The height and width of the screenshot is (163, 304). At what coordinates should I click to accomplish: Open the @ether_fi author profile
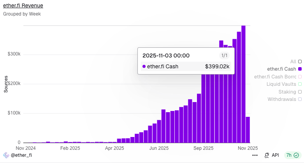click(21, 155)
